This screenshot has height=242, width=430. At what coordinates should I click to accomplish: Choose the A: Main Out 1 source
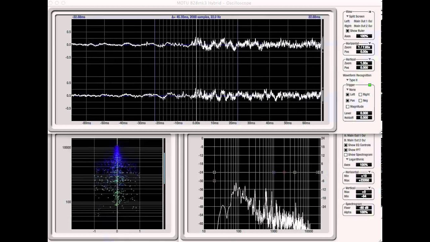(355, 136)
